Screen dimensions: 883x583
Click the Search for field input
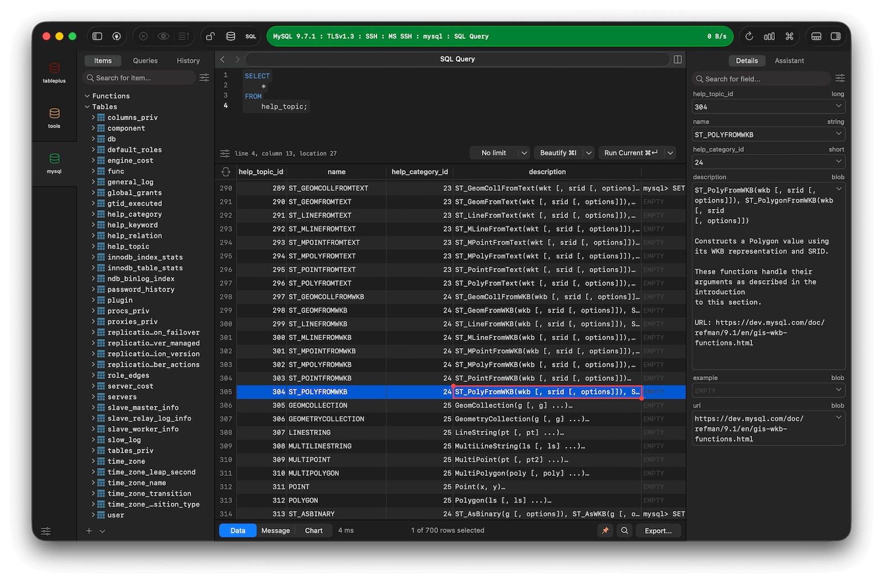[x=762, y=79]
